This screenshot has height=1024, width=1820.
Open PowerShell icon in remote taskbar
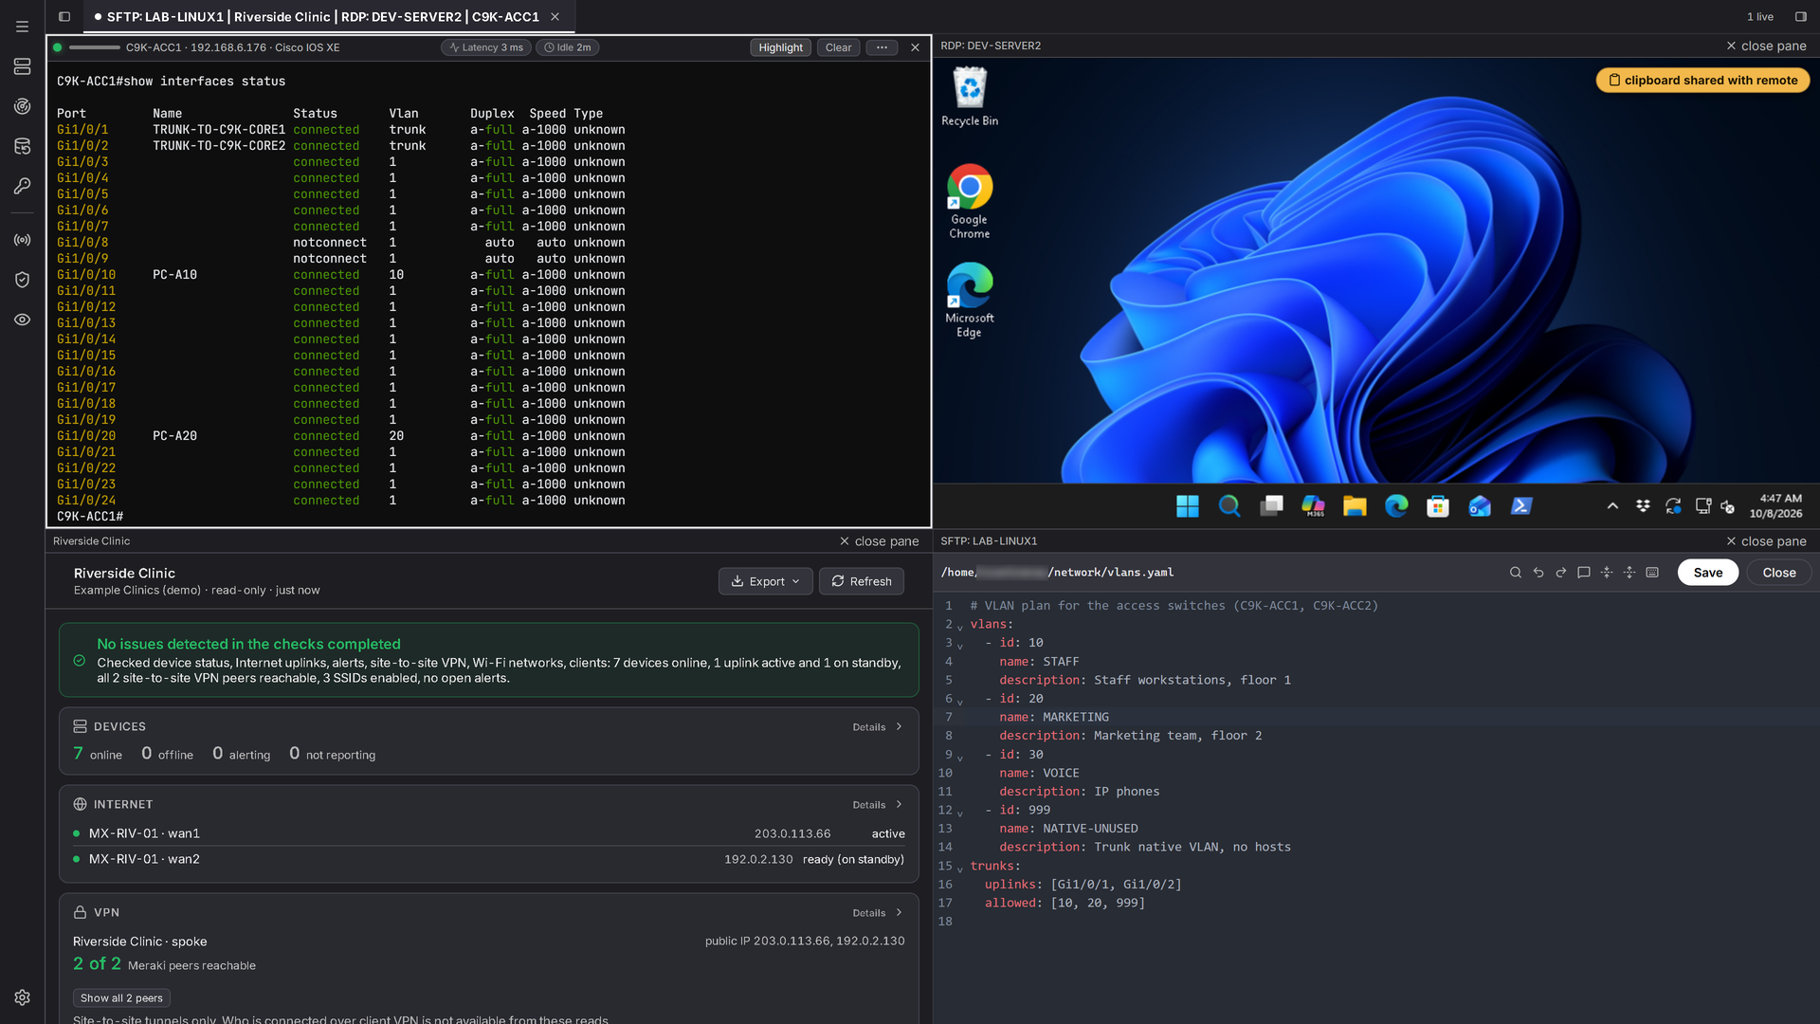coord(1520,506)
